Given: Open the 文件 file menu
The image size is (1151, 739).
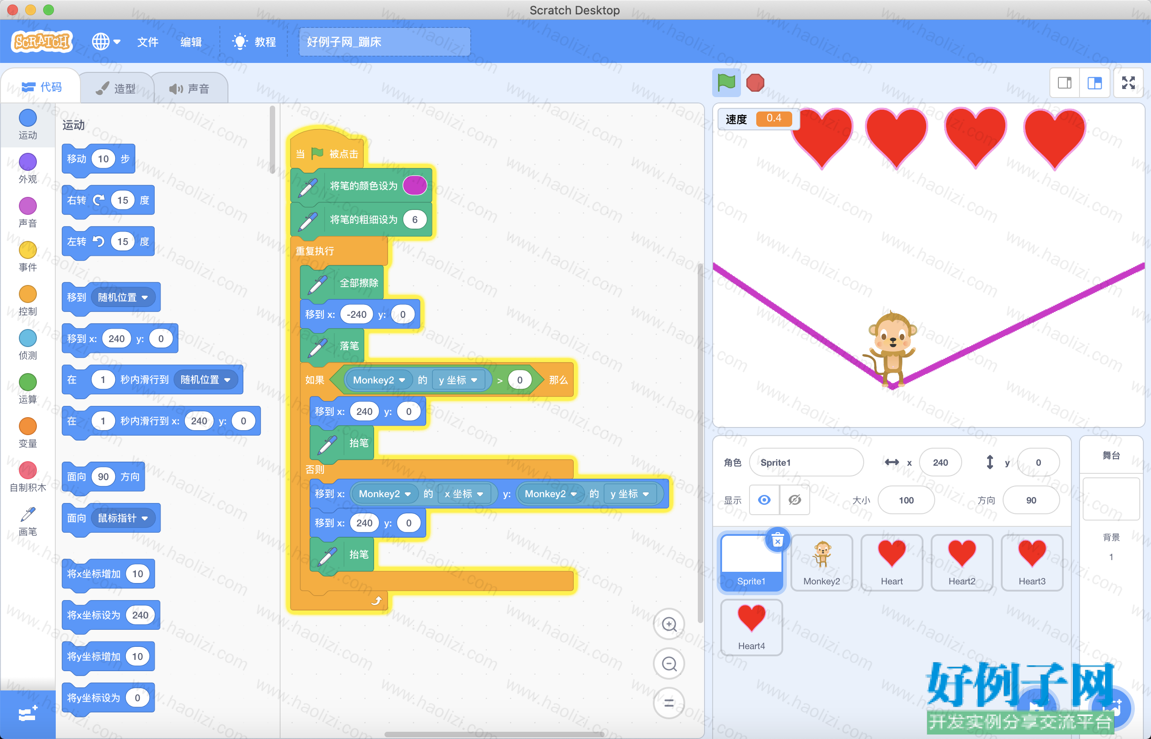Looking at the screenshot, I should (147, 42).
